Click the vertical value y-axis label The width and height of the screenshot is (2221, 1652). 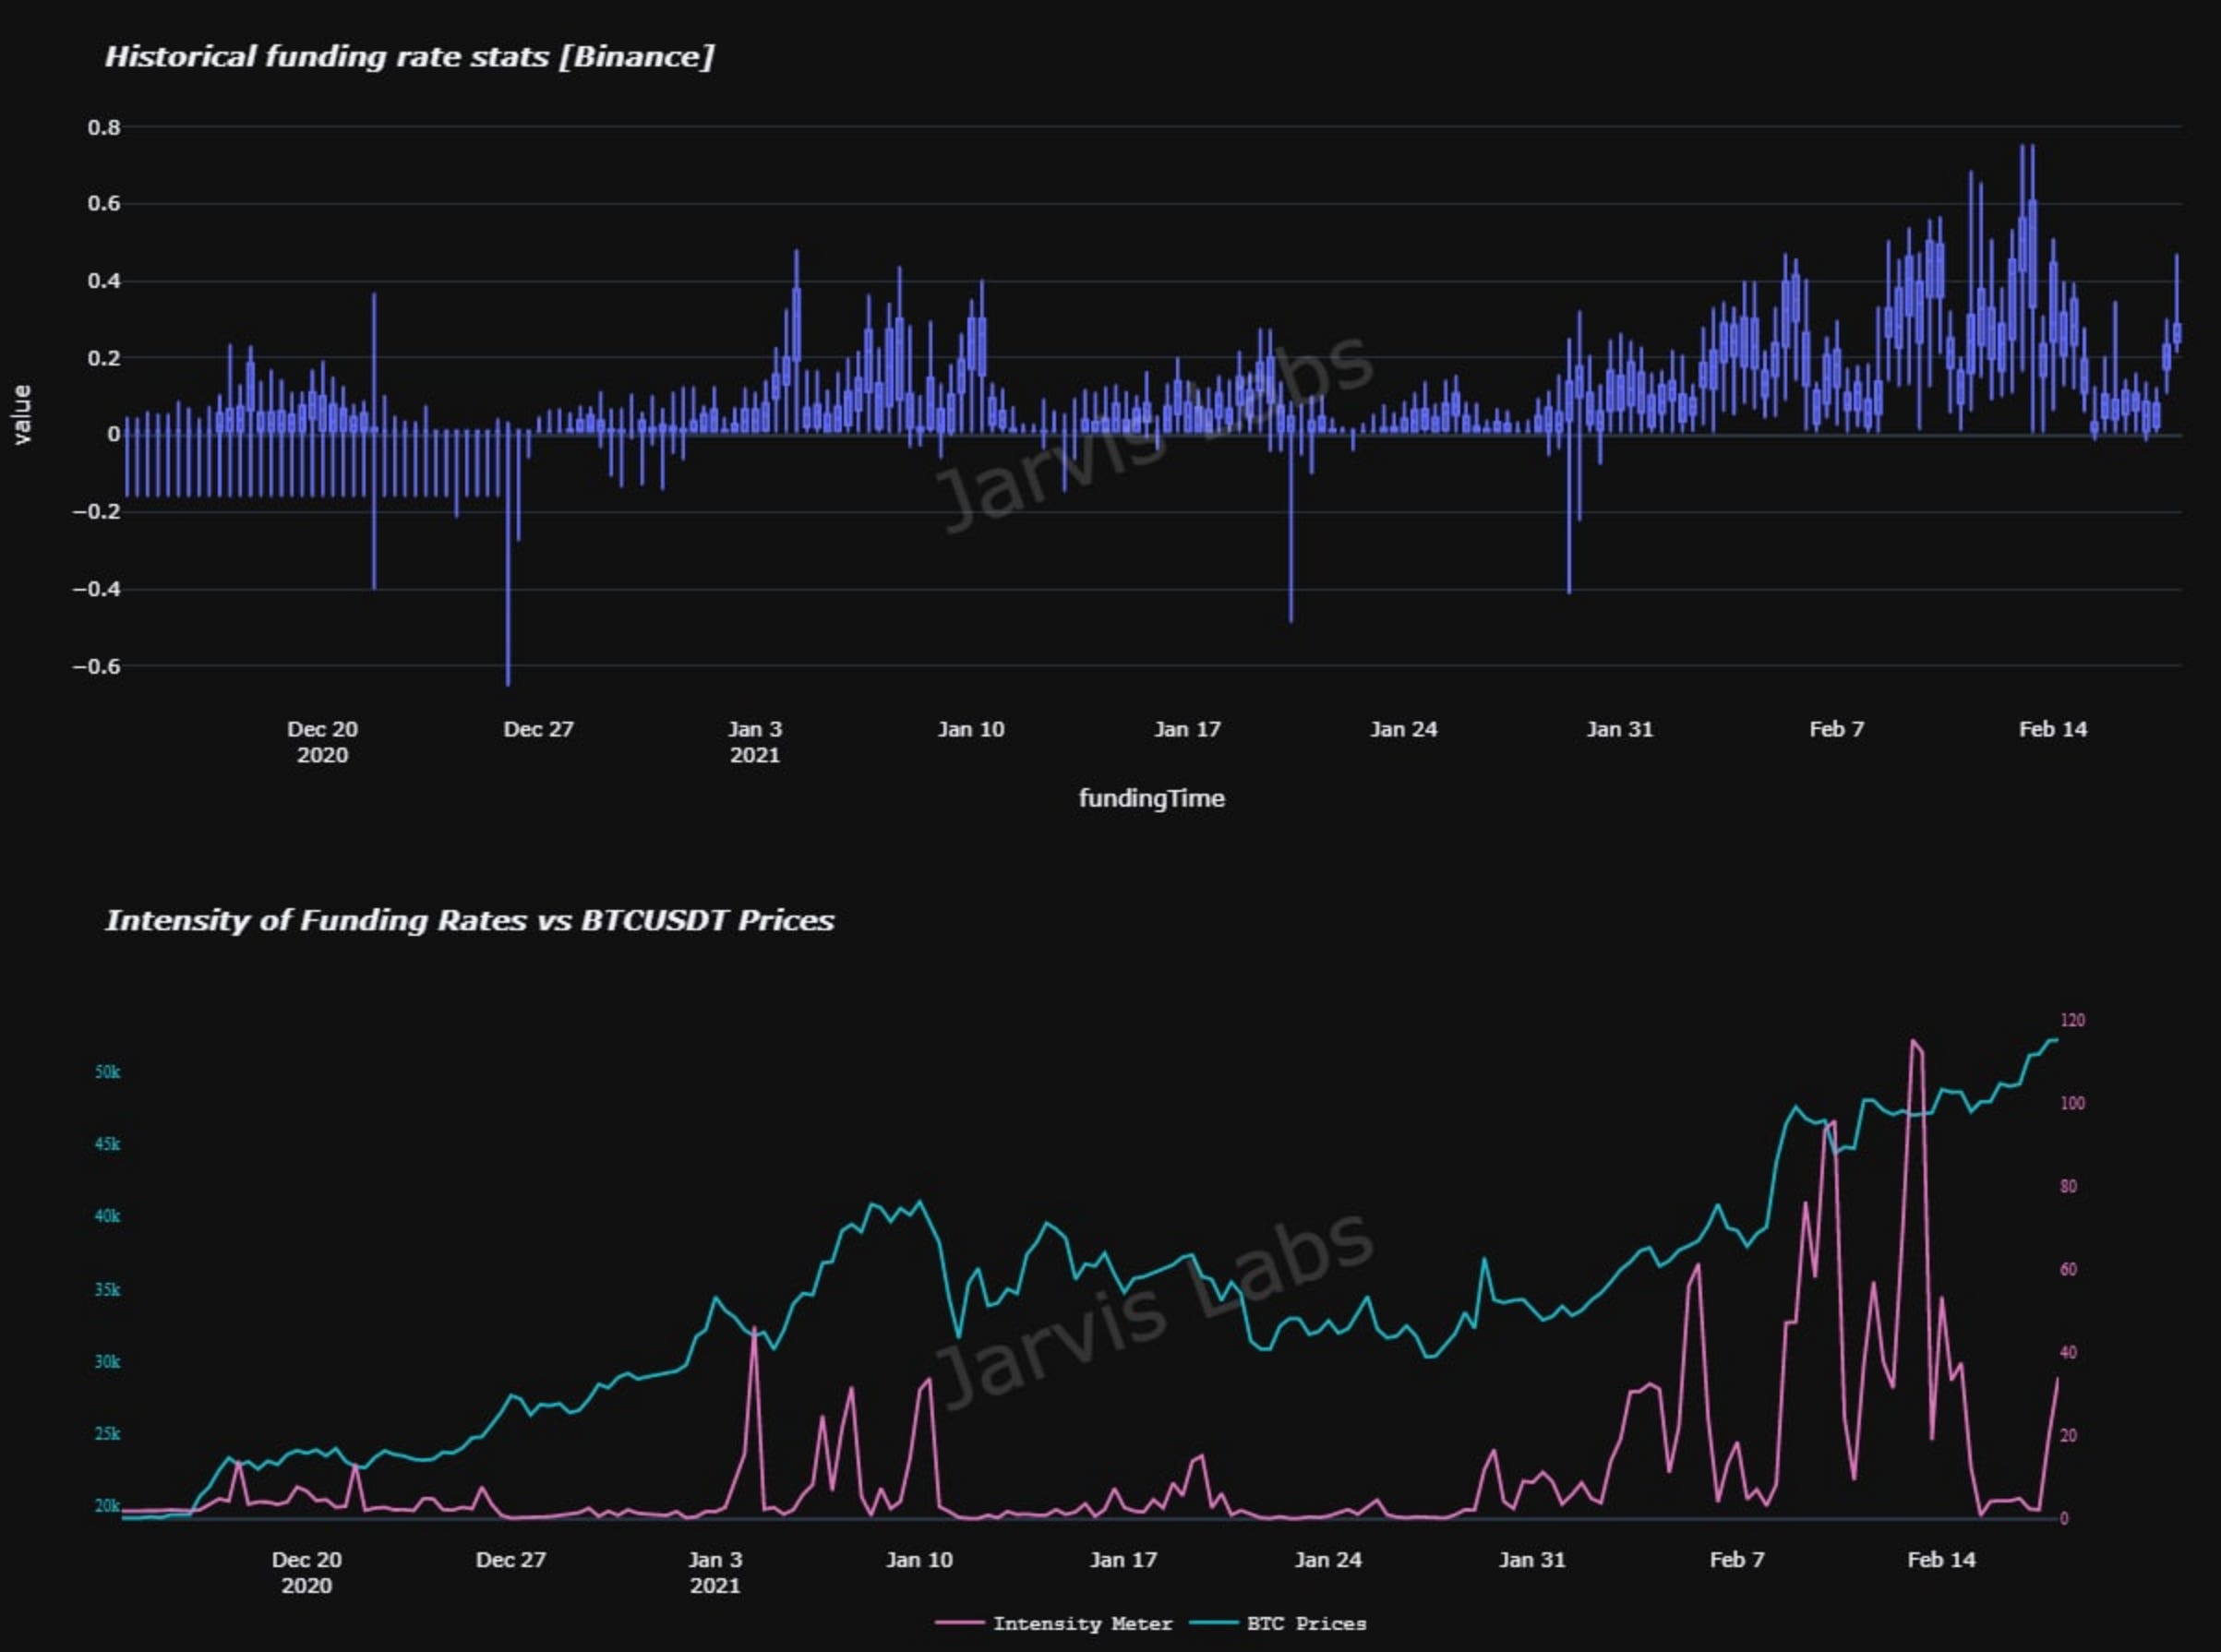point(22,414)
